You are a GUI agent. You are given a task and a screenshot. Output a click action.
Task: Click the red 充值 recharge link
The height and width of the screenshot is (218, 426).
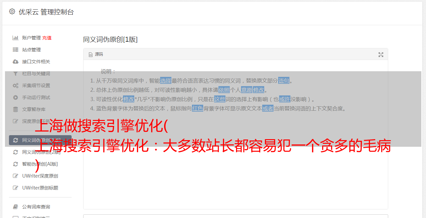[47, 38]
